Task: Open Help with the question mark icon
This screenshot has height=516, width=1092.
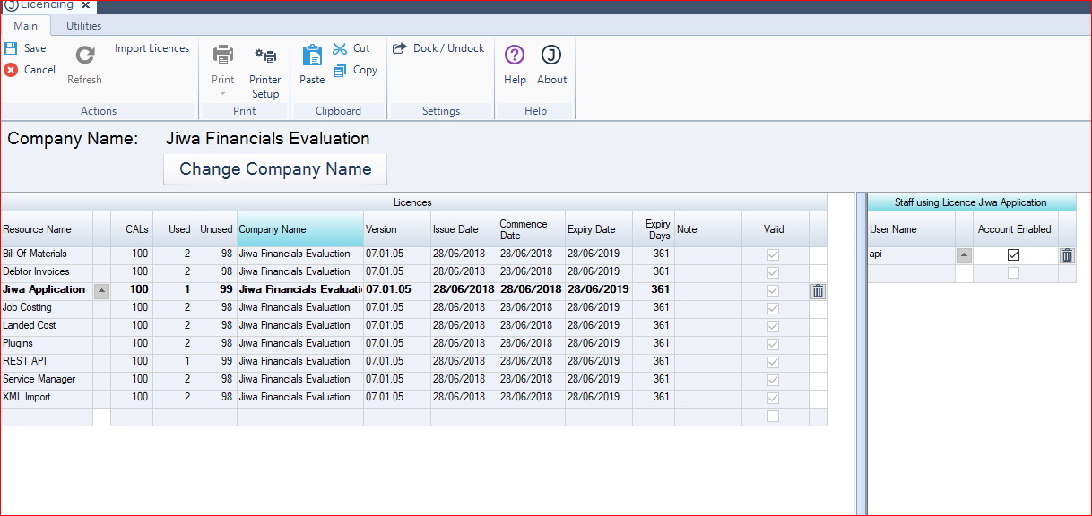Action: coord(515,56)
